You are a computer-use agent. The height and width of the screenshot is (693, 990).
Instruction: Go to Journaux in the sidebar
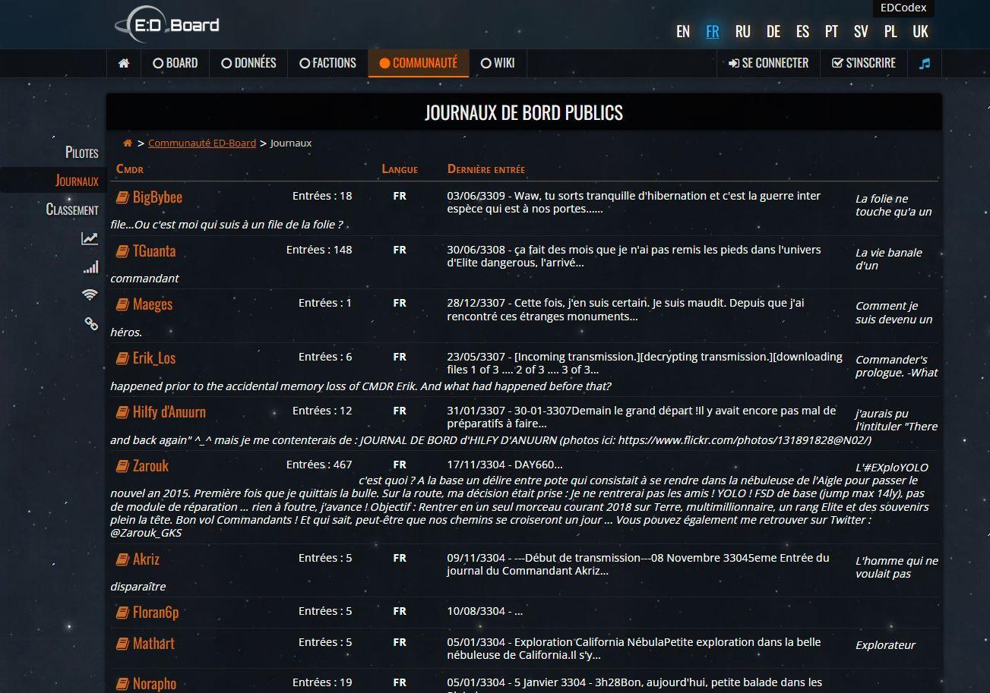coord(77,181)
